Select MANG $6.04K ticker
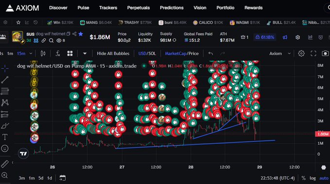The height and width of the screenshot is (184, 330). 96,22
